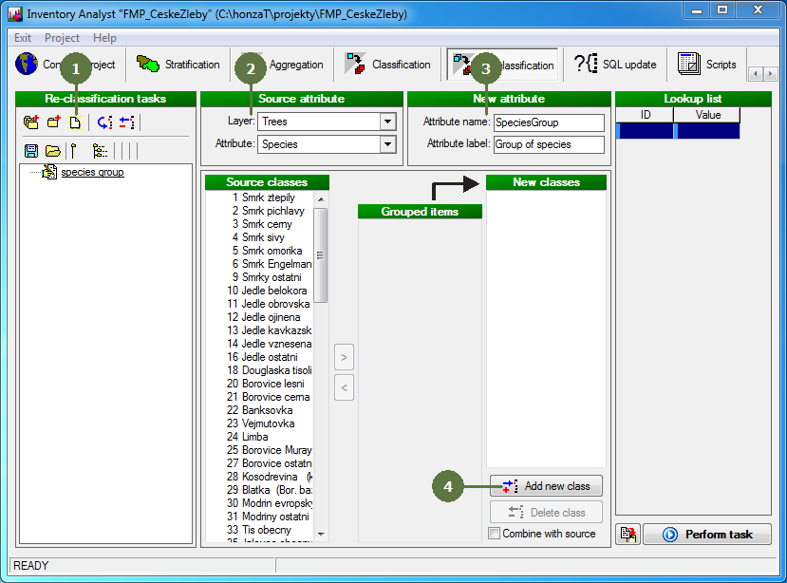Click the tree view icon in tasks toolbar

point(99,150)
